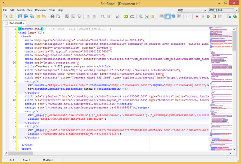Toggle the highlighted line numbers button
The height and width of the screenshot is (164, 241).
tap(168, 16)
